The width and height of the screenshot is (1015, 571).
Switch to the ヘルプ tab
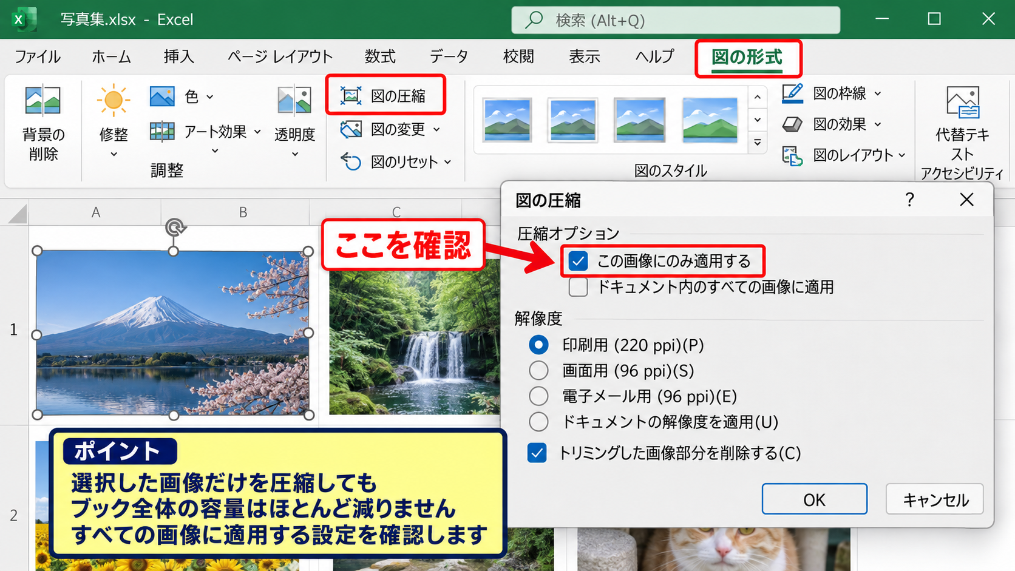(x=654, y=57)
